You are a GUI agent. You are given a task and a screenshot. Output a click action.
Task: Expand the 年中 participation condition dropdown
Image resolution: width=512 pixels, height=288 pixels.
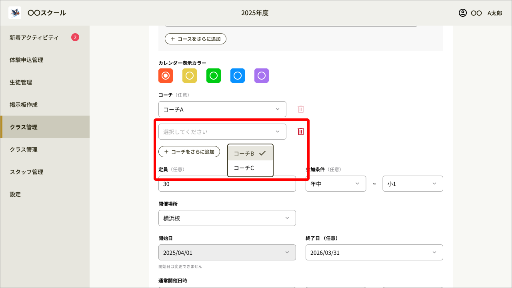(336, 184)
